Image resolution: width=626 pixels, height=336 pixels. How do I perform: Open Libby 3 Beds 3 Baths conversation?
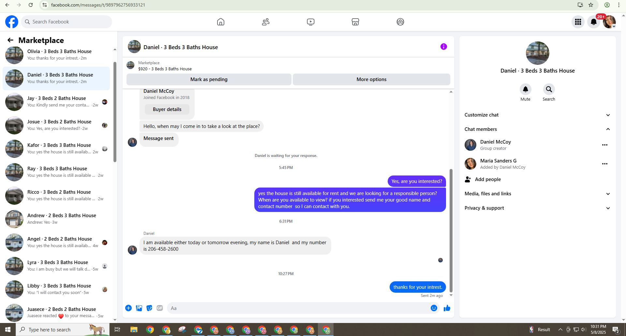pyautogui.click(x=56, y=289)
